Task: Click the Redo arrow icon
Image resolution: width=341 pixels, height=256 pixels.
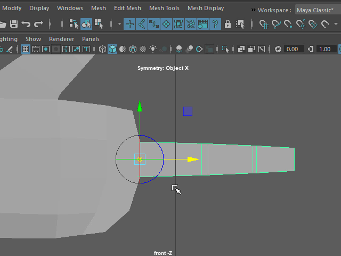Action: (38, 24)
